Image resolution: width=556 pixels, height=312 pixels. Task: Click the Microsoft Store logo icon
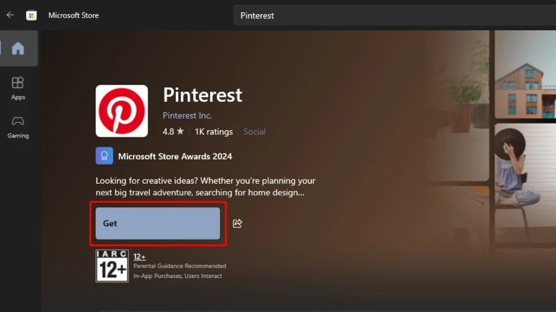point(32,15)
